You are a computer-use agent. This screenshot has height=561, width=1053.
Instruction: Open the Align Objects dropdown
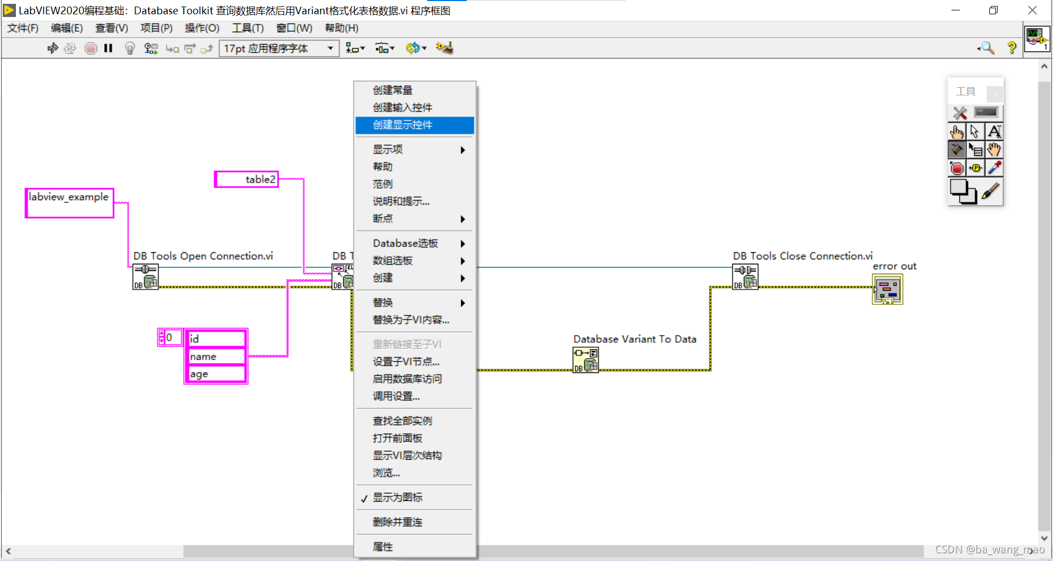(355, 48)
